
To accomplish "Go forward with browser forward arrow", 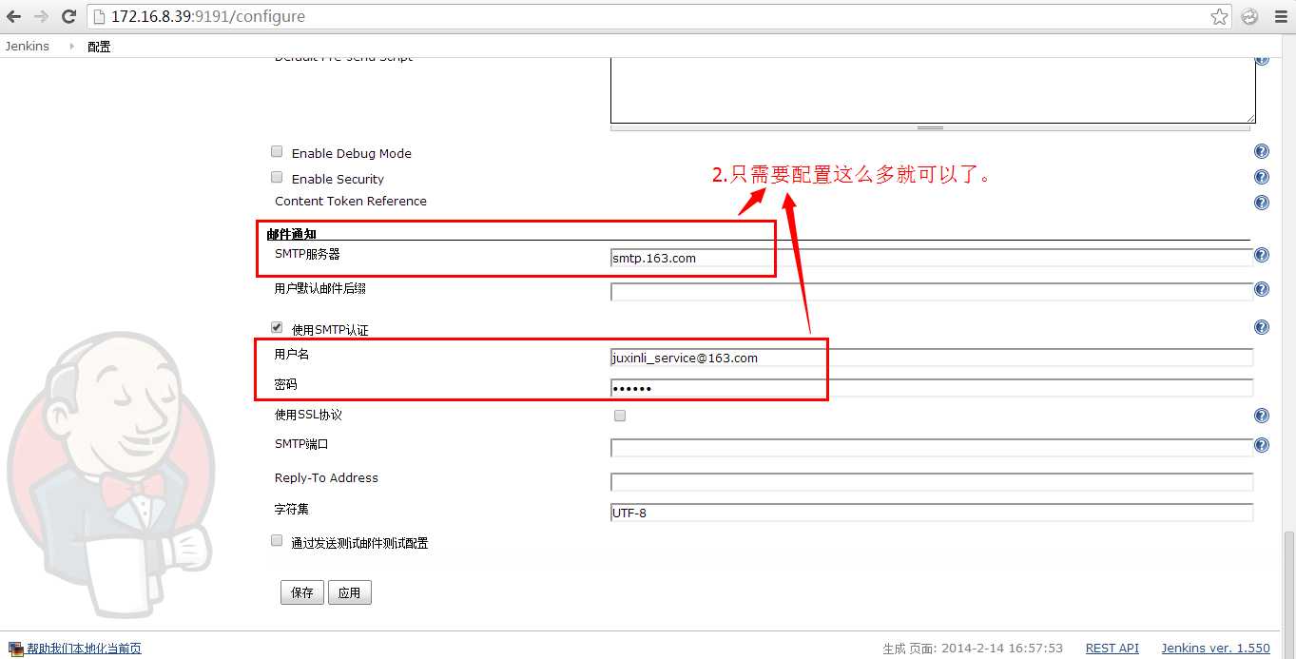I will click(x=41, y=16).
